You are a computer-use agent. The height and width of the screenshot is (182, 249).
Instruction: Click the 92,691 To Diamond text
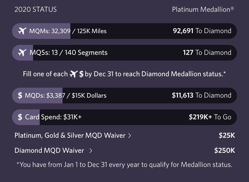click(202, 31)
